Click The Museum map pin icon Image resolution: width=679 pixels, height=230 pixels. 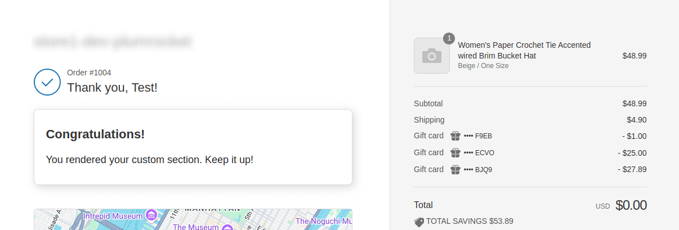(227, 227)
